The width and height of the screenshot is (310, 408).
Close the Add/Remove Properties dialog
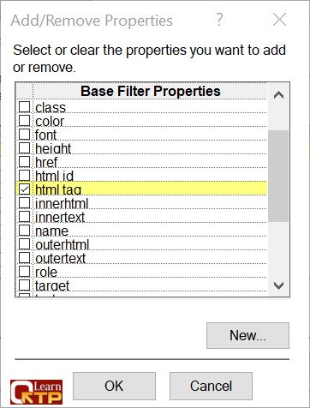click(279, 20)
